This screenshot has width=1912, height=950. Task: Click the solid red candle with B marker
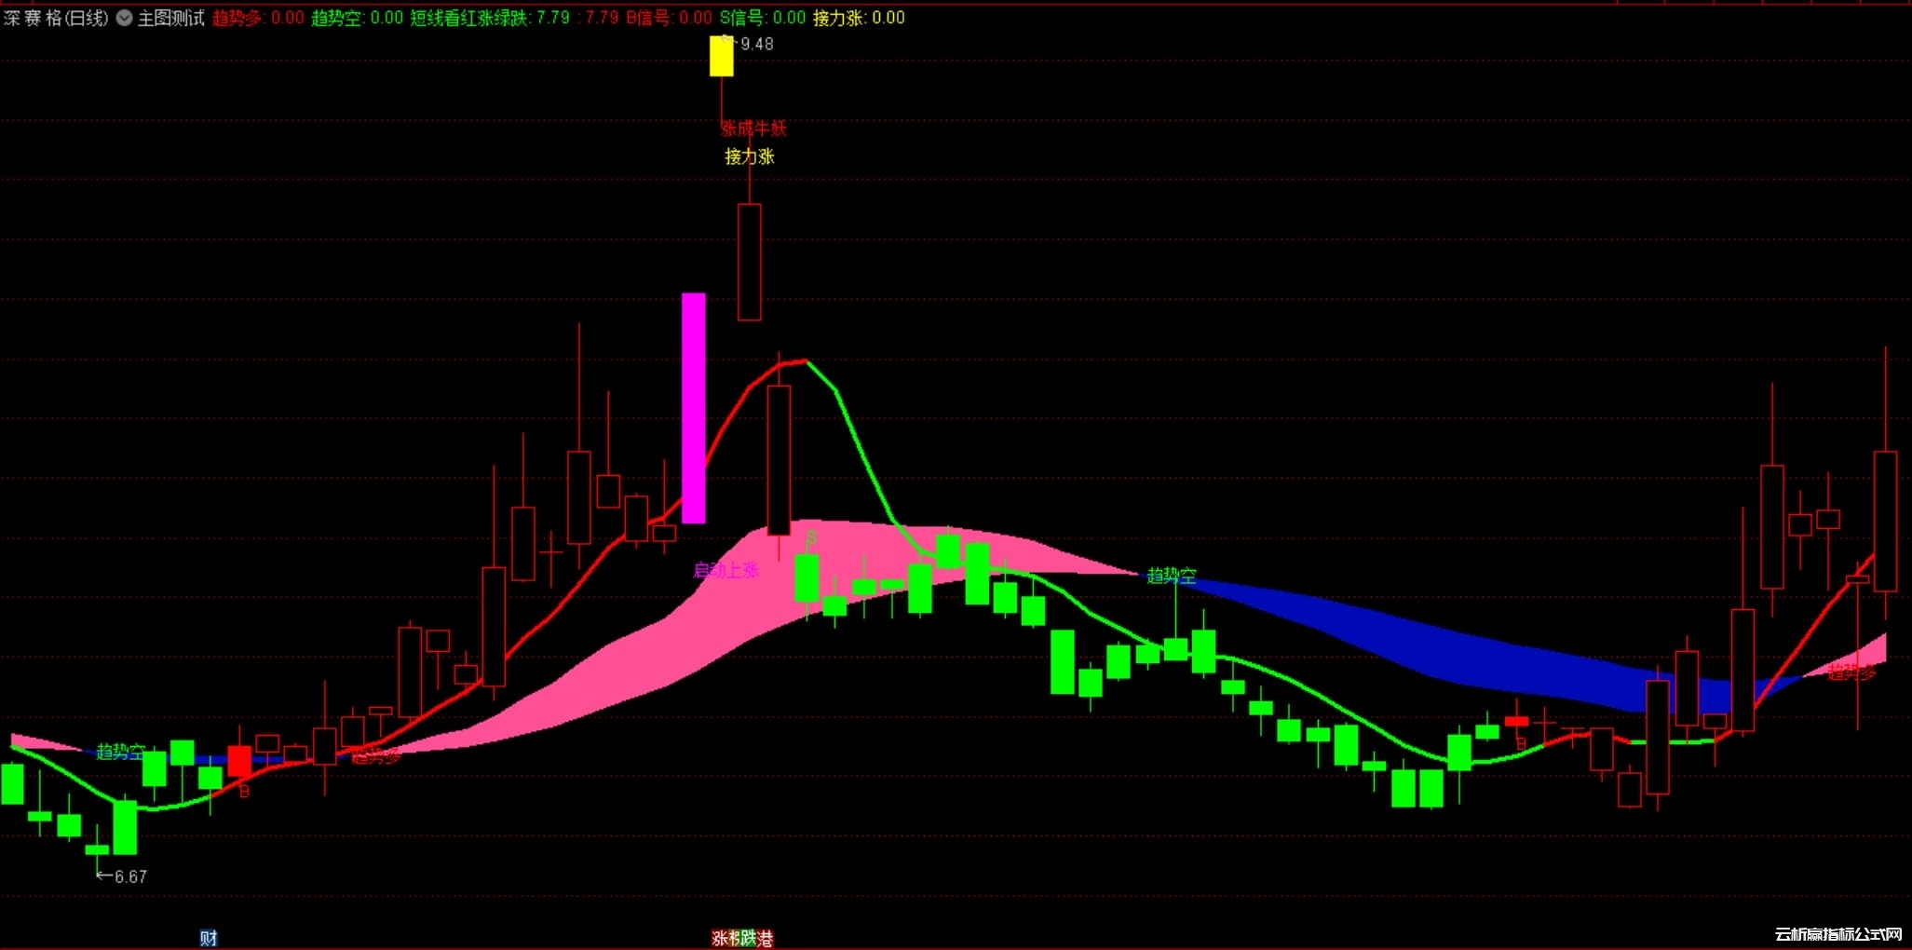coord(239,761)
